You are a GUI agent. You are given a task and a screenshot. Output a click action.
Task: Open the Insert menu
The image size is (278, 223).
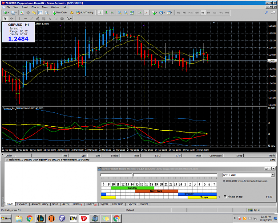pos(25,7)
